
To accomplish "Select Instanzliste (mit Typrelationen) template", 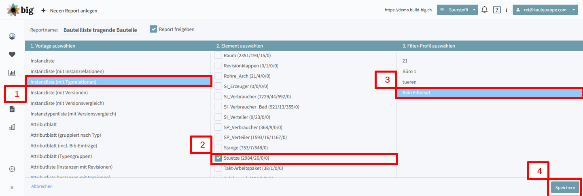I will point(118,81).
